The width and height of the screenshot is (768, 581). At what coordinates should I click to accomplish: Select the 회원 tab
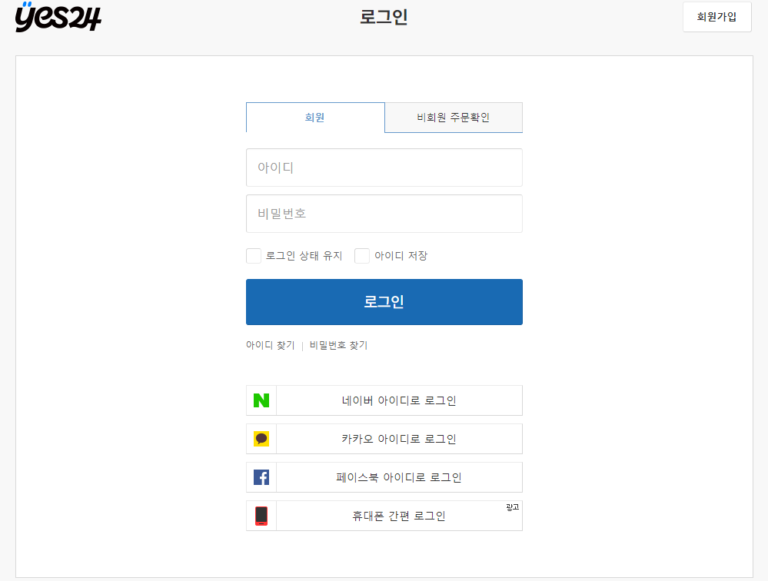coord(315,117)
